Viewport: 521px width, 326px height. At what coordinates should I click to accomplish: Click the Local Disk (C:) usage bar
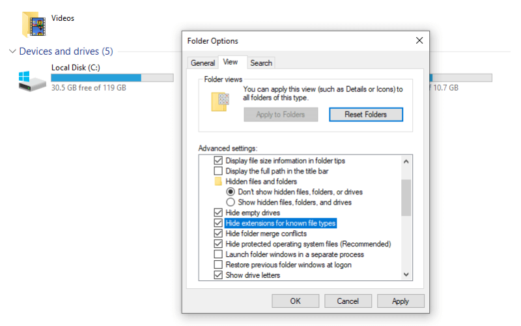coord(112,78)
